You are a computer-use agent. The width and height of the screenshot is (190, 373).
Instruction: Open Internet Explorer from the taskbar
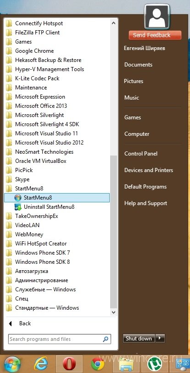tap(41, 364)
